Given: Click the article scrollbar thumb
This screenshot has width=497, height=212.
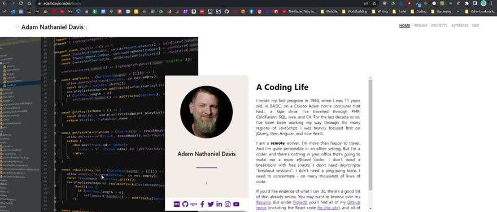Looking at the screenshot, I should 370,135.
